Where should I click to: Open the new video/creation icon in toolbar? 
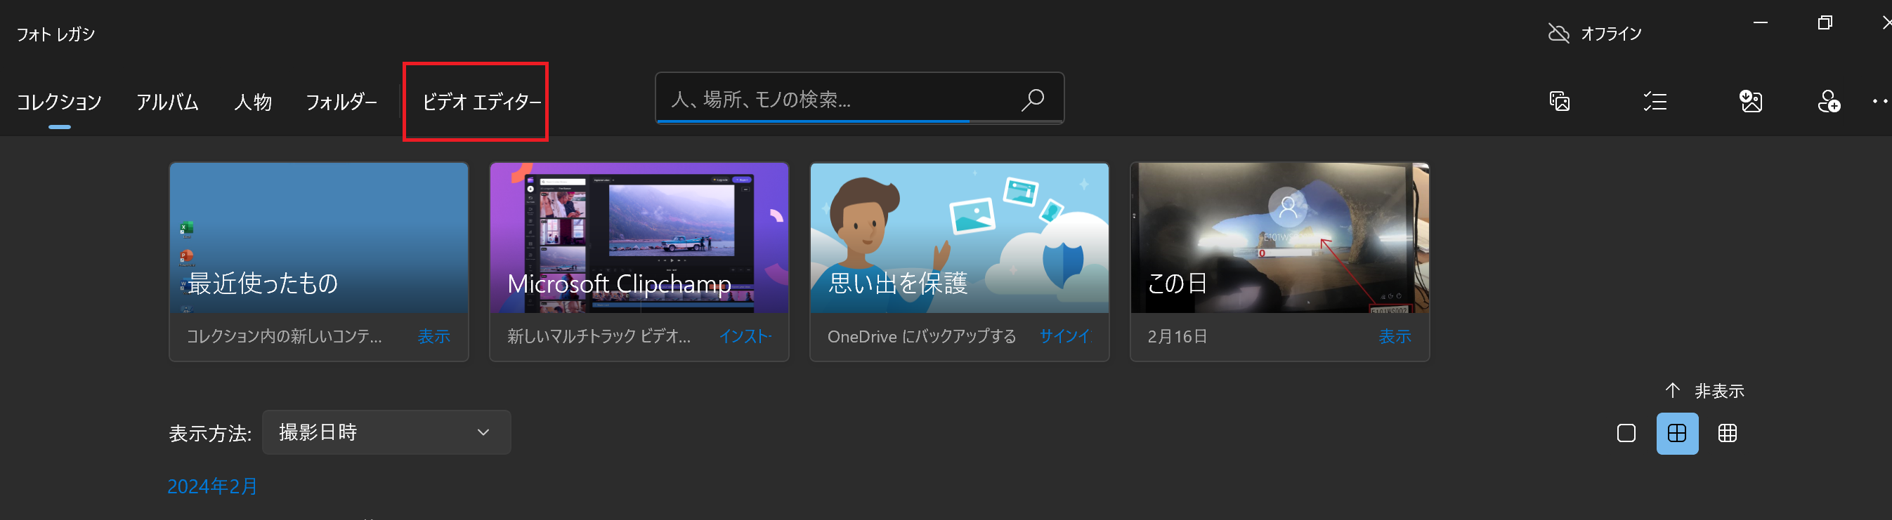(1558, 101)
